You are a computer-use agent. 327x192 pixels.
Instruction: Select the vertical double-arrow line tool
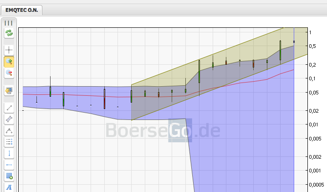coord(9,153)
